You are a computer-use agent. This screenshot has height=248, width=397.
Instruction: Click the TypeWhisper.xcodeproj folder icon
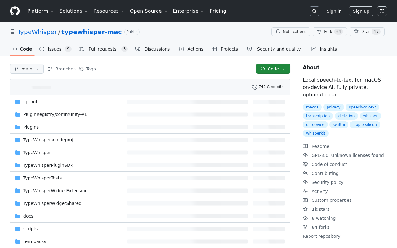coord(18,140)
